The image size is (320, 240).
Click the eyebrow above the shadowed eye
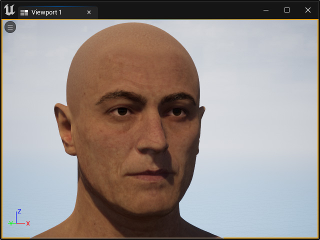click(178, 96)
